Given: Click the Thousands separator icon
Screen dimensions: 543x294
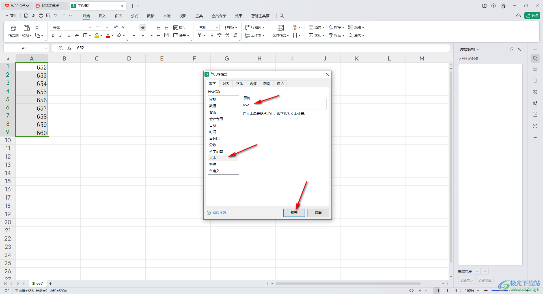Looking at the screenshot, I should coord(219,35).
